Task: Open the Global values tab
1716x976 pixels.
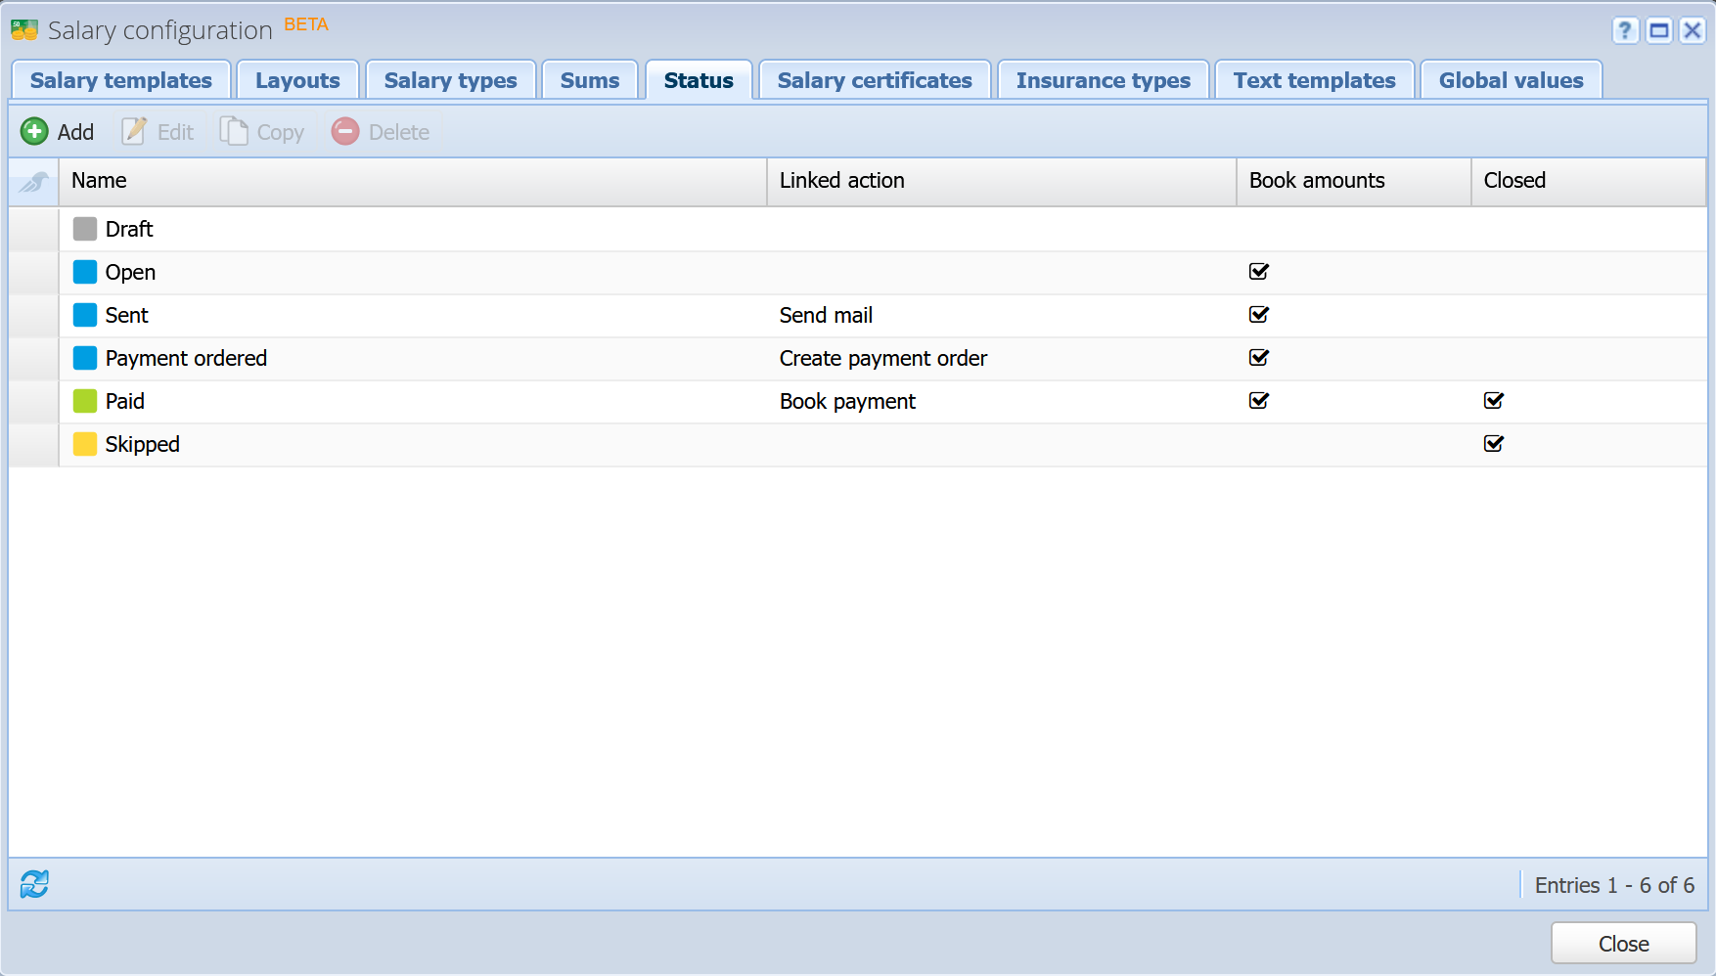Action: (x=1511, y=80)
